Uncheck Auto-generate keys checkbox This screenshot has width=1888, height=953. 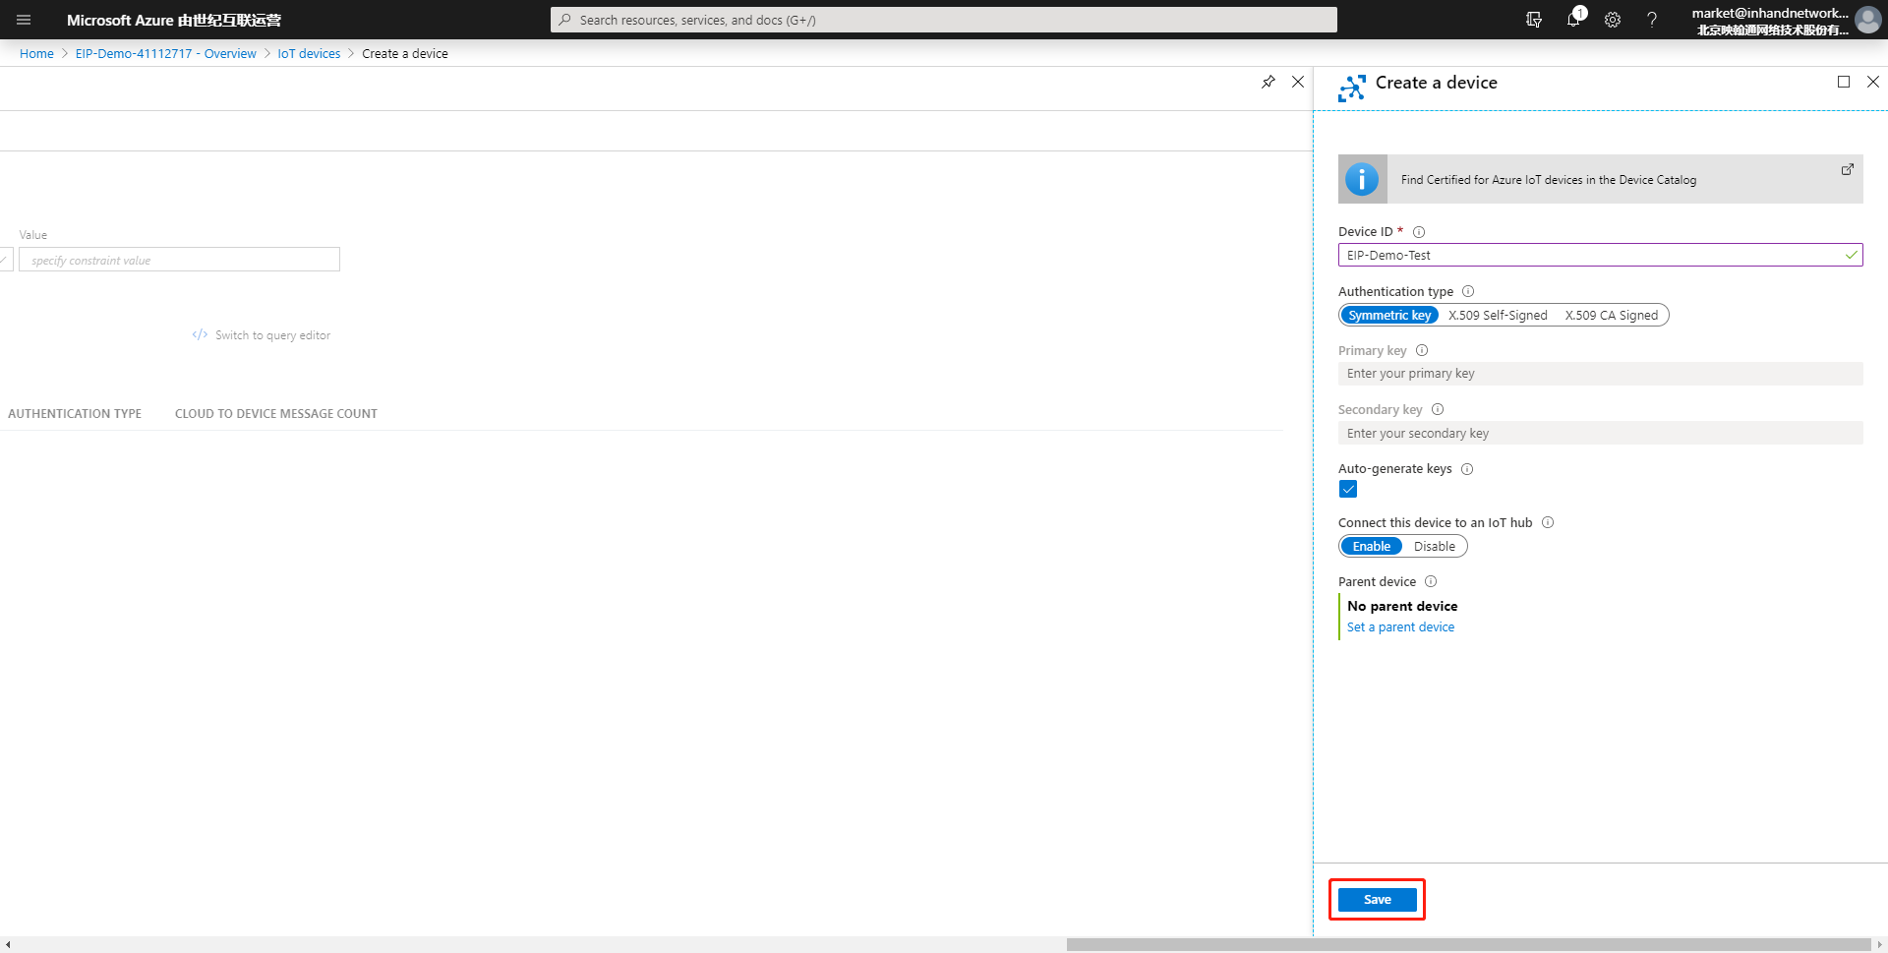[1348, 489]
